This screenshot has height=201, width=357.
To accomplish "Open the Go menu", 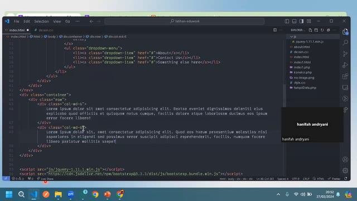I will point(67,21).
